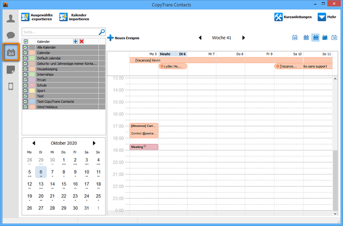Screen dimensions: 343x226
Task: Select October 15 in mini calendar
Action: 64,184
